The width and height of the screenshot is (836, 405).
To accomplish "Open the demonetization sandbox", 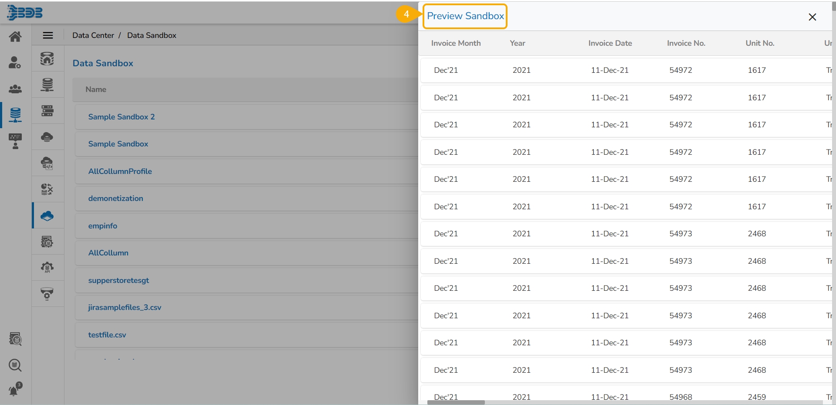I will [x=115, y=198].
